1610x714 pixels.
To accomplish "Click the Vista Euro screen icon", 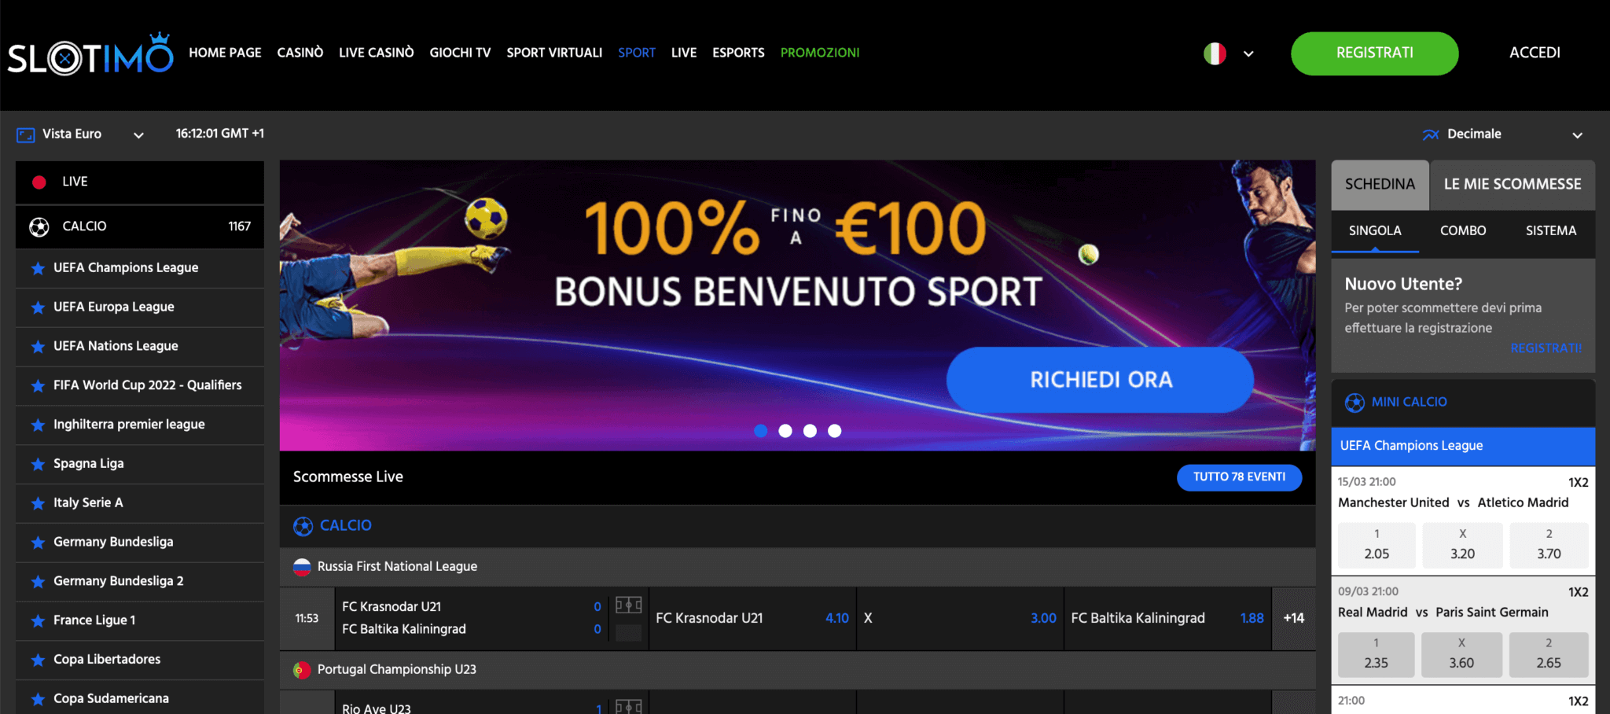I will (25, 134).
